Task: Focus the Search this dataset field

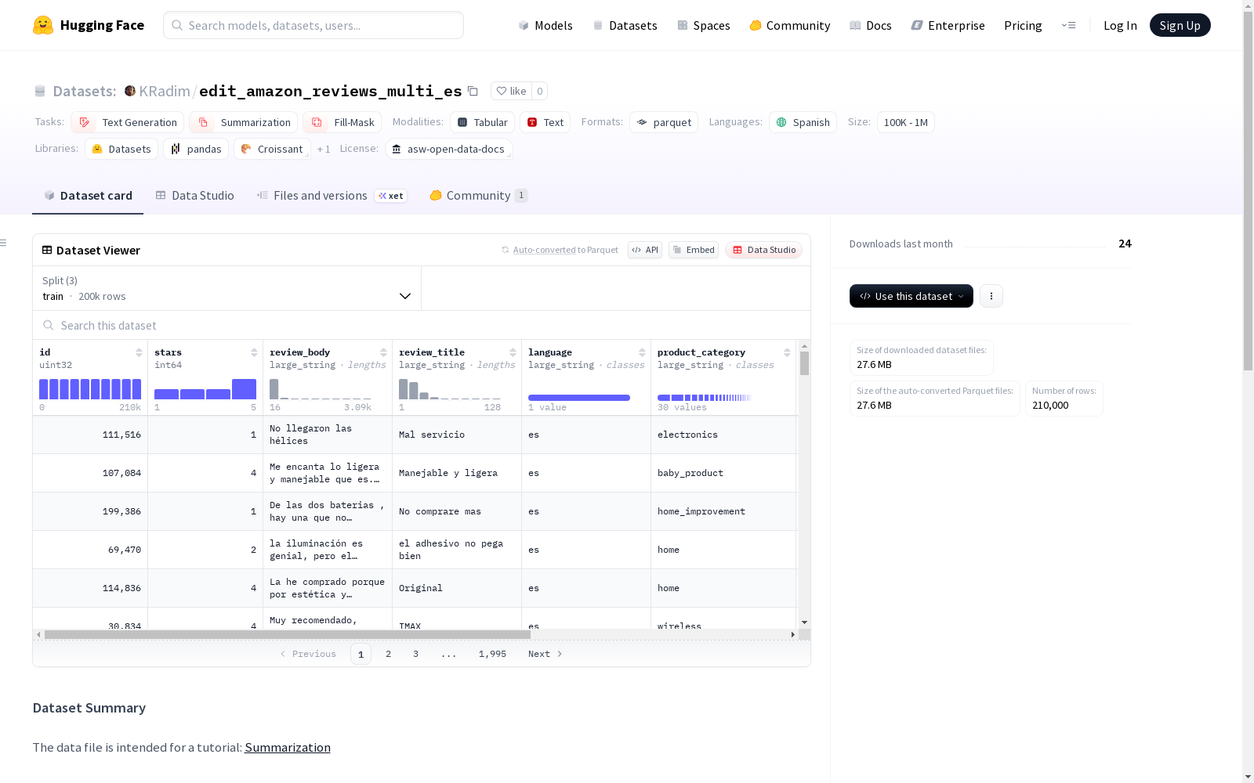Action: 422,325
